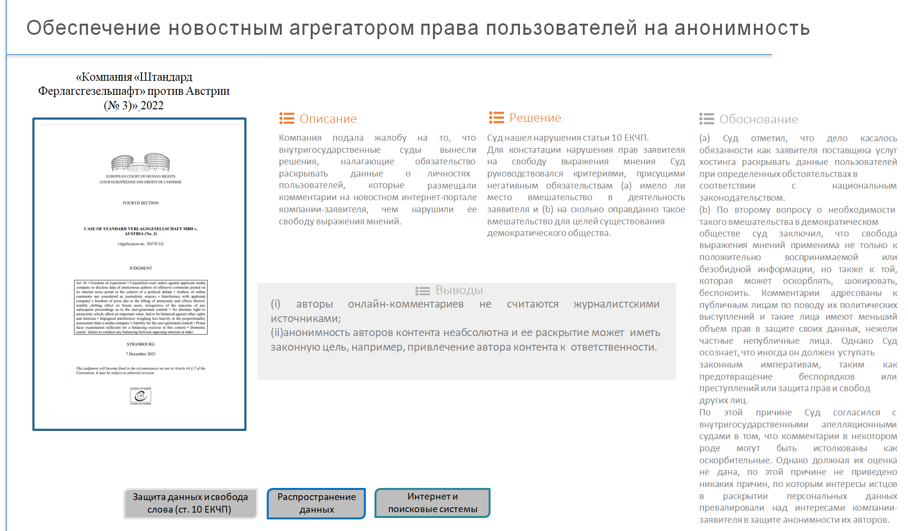This screenshot has width=908, height=531.
Task: Click the 'Распространение данных' tag button
Action: coord(317,503)
